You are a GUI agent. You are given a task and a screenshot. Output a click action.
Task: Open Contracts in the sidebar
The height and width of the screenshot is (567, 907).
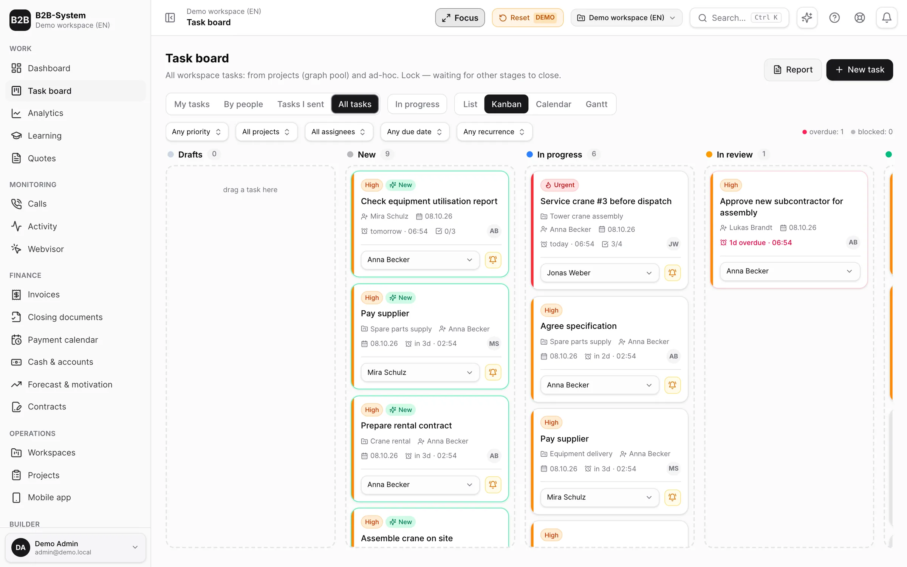click(x=76, y=406)
